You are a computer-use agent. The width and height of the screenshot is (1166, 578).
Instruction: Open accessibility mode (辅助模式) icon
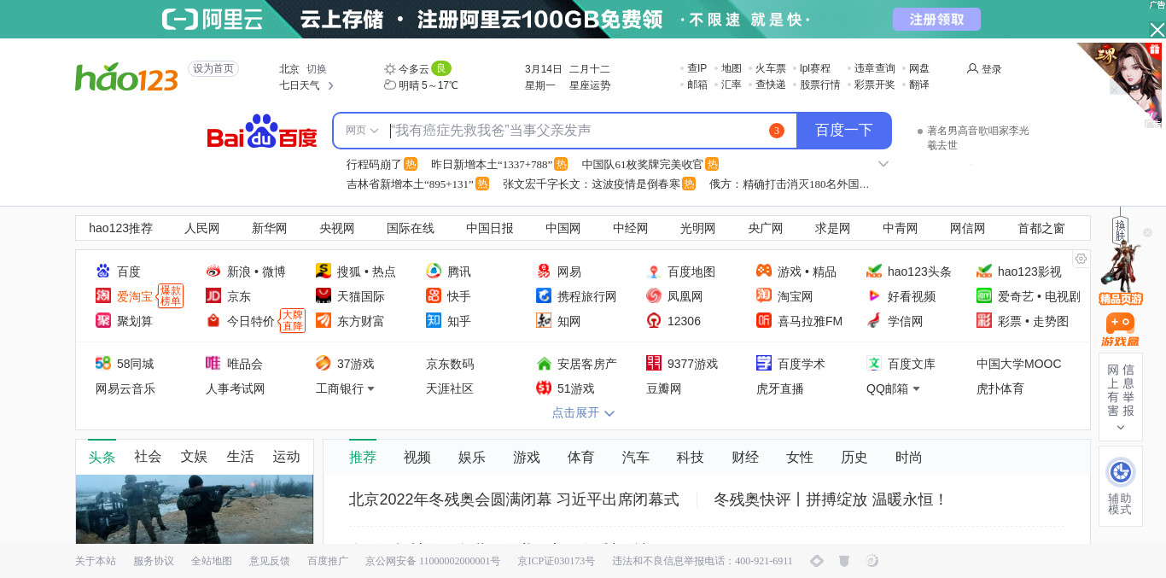coord(1120,472)
